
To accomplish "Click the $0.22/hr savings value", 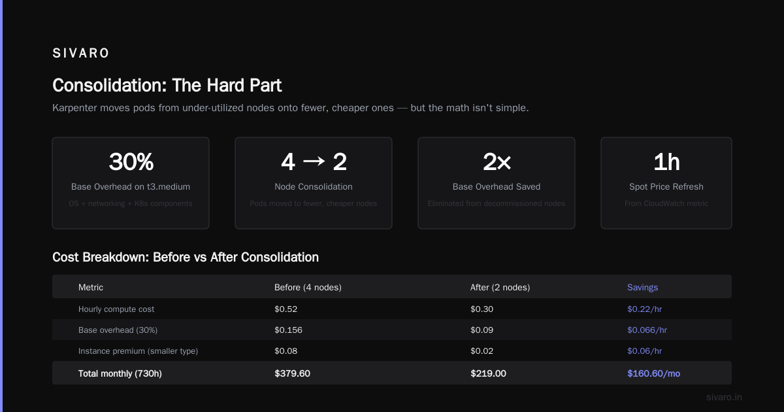I will tap(645, 309).
